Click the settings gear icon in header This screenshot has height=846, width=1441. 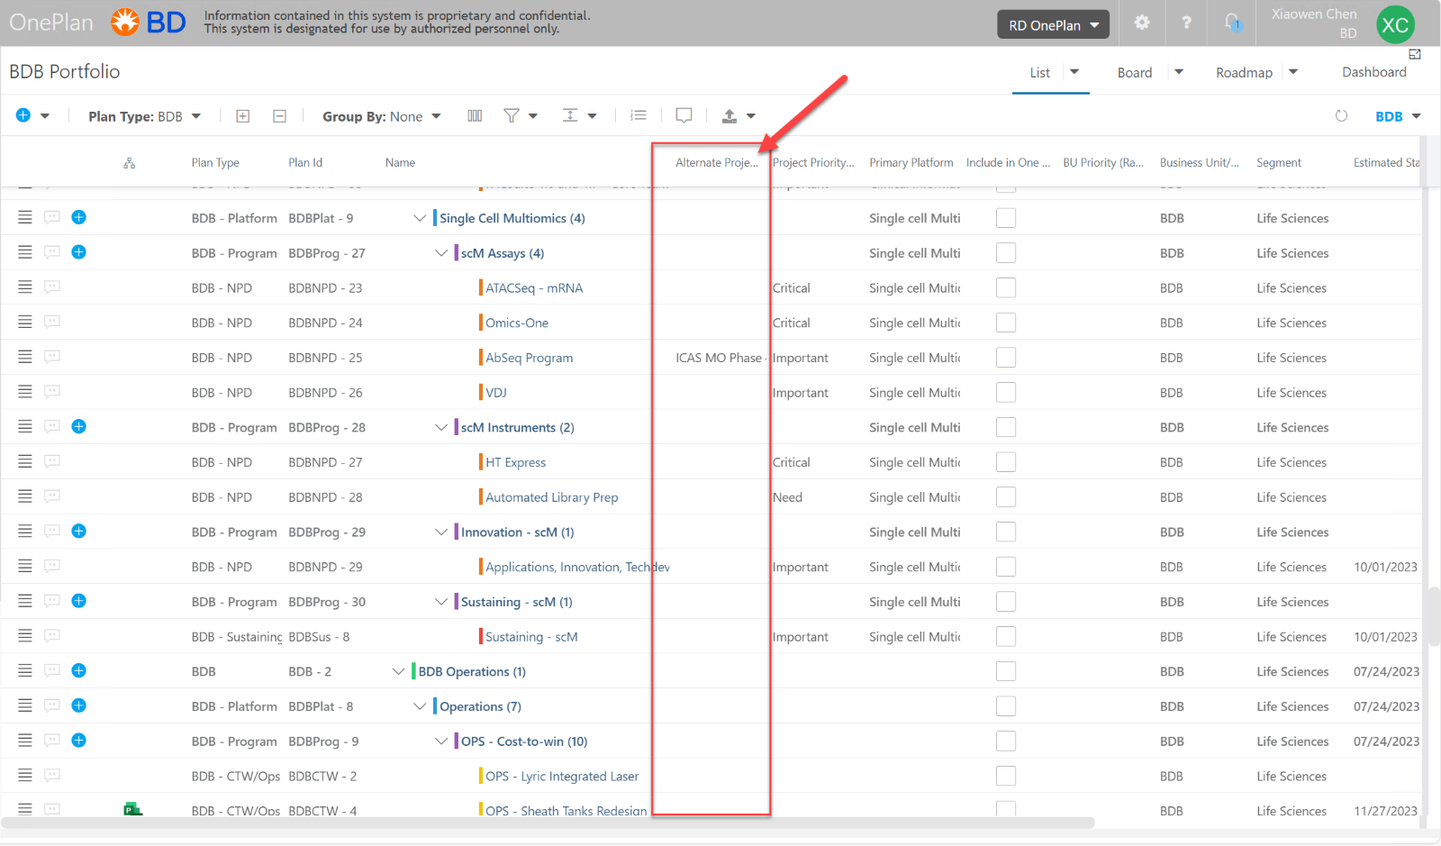point(1141,23)
